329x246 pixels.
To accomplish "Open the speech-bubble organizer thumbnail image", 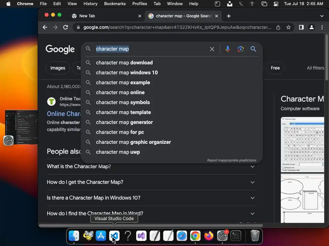I will point(302,198).
